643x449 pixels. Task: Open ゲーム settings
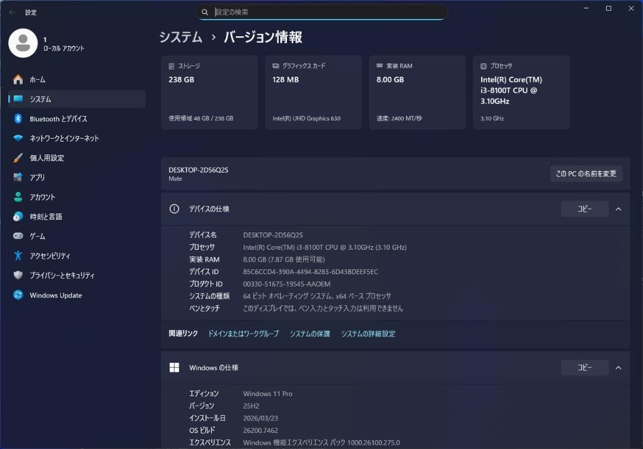77,236
